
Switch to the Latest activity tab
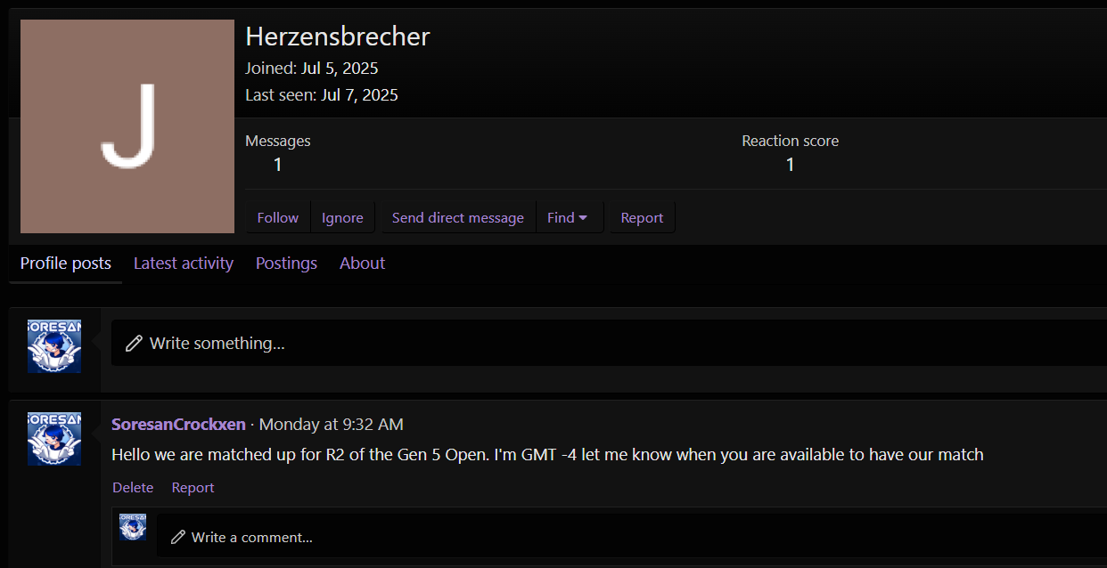pyautogui.click(x=184, y=264)
